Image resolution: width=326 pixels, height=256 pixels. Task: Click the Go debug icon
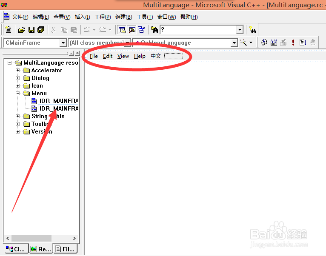[x=303, y=43]
